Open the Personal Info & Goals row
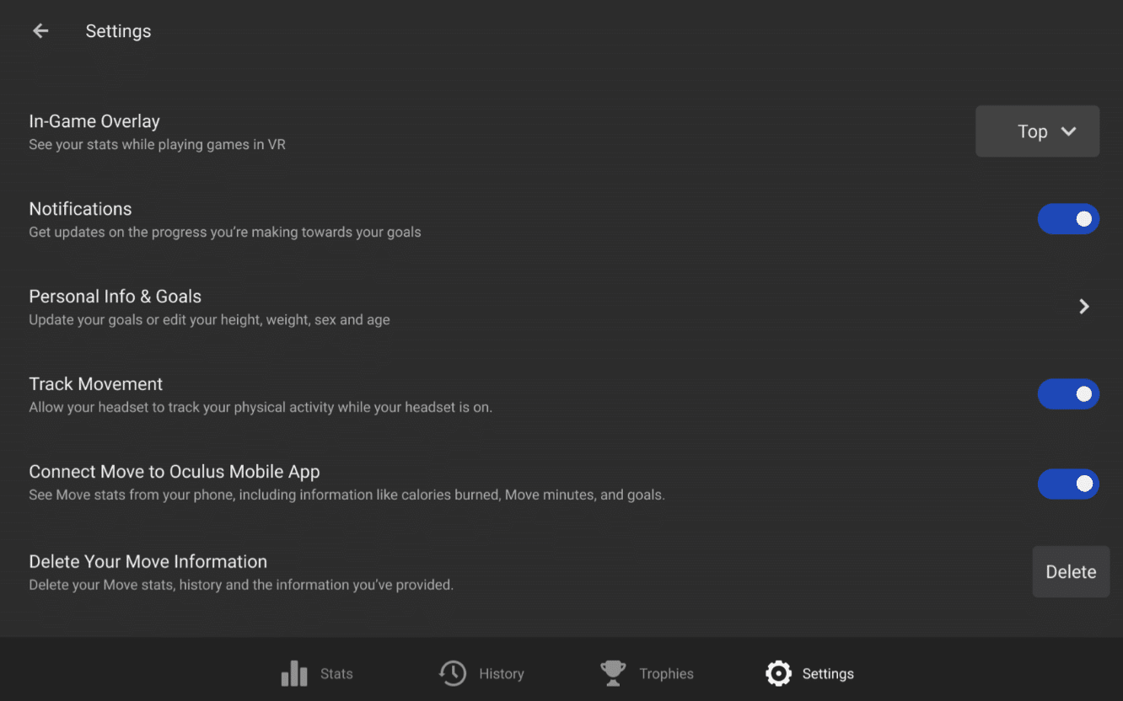This screenshot has height=701, width=1123. pos(116,297)
